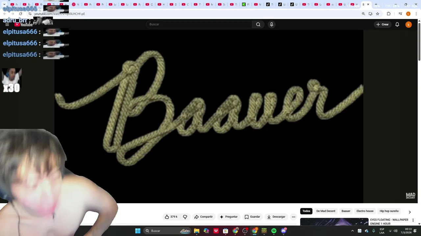The image size is (421, 236).
Task: Focus the YouTube Buscar search field
Action: pos(199,24)
